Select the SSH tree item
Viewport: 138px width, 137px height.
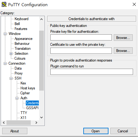pos(18,78)
